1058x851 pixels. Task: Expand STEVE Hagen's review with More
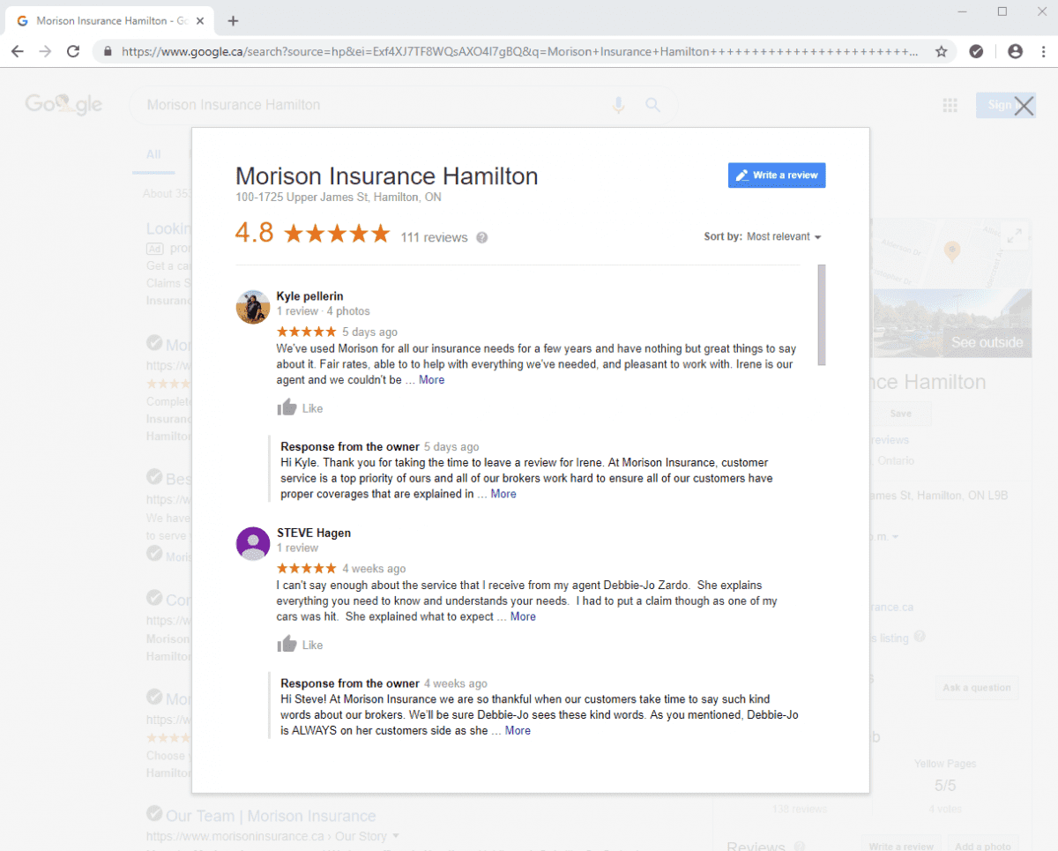tap(523, 616)
